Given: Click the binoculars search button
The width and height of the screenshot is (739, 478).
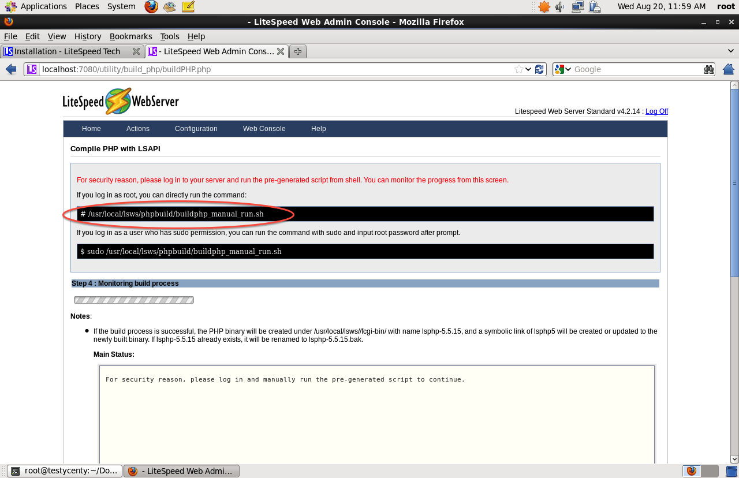Looking at the screenshot, I should (x=709, y=69).
